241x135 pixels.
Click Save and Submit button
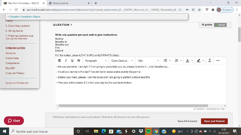(x=214, y=121)
